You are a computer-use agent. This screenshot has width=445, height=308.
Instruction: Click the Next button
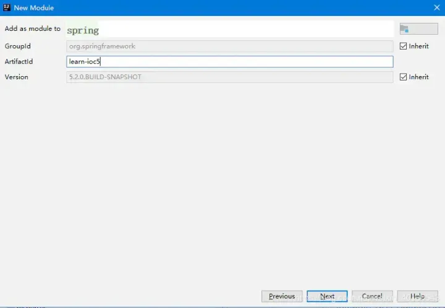(327, 296)
